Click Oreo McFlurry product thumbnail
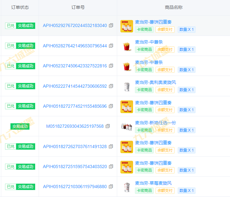 [x=127, y=87]
